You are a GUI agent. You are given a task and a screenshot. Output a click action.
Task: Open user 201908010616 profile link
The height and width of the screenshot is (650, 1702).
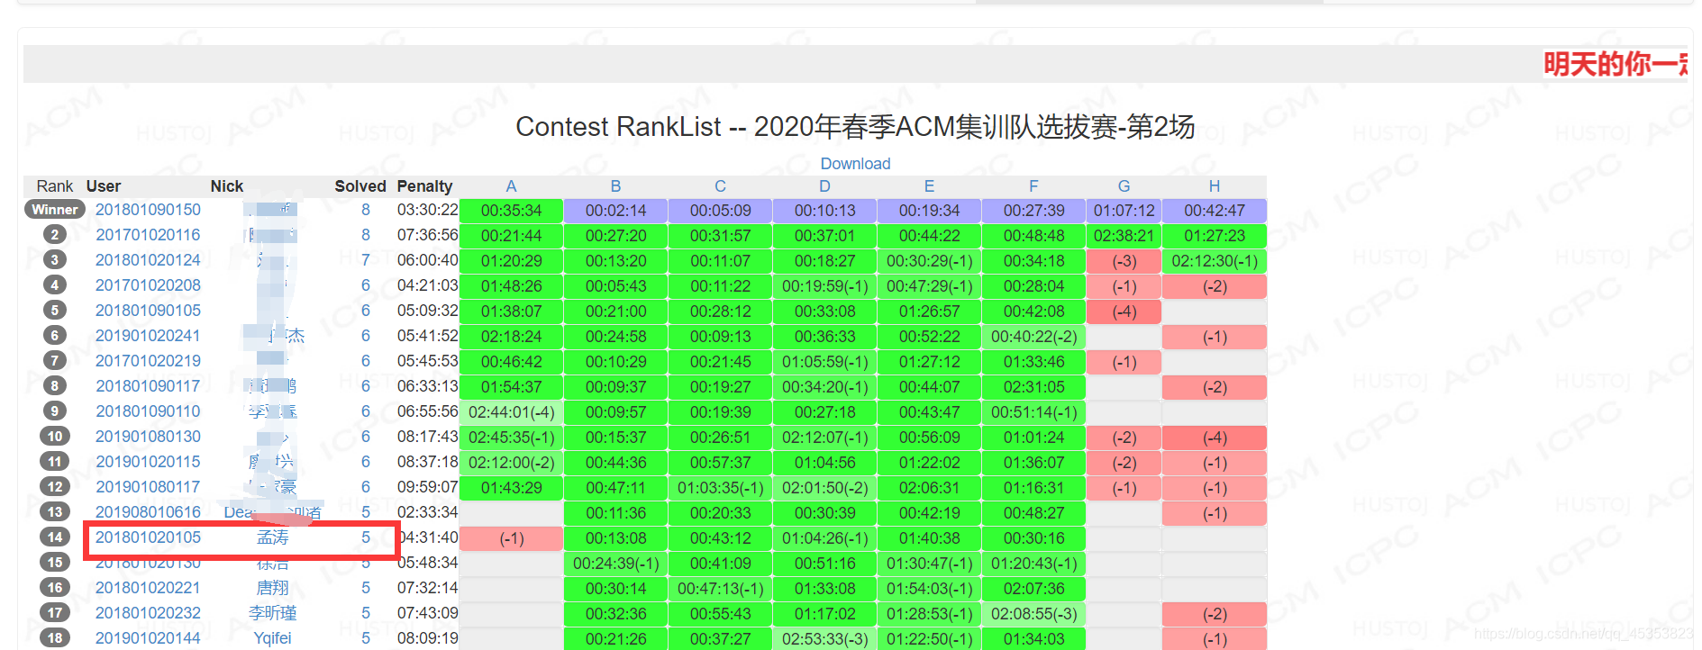tap(148, 512)
